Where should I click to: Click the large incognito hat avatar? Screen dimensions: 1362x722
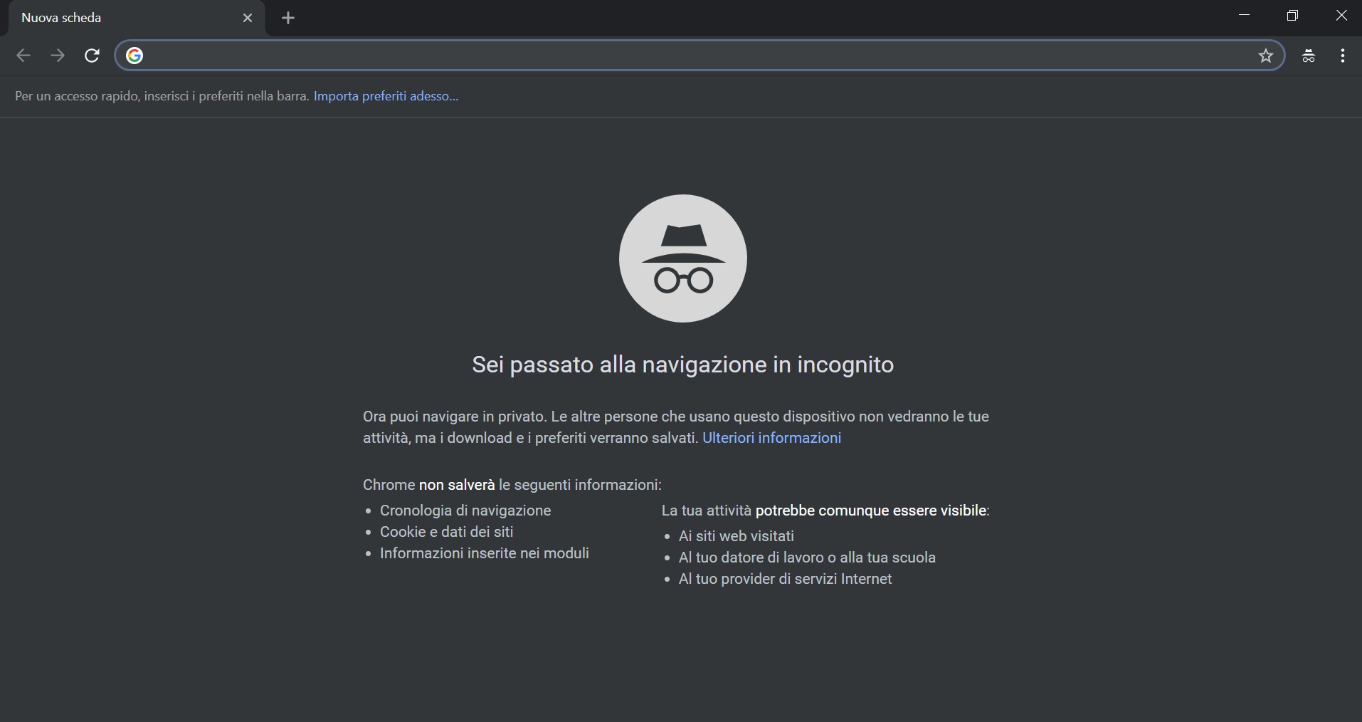click(x=682, y=258)
